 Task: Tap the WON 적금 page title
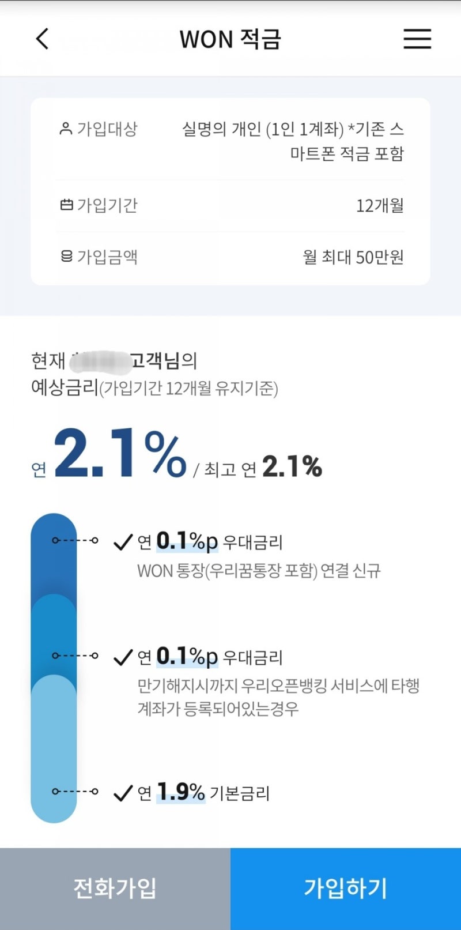click(x=230, y=39)
